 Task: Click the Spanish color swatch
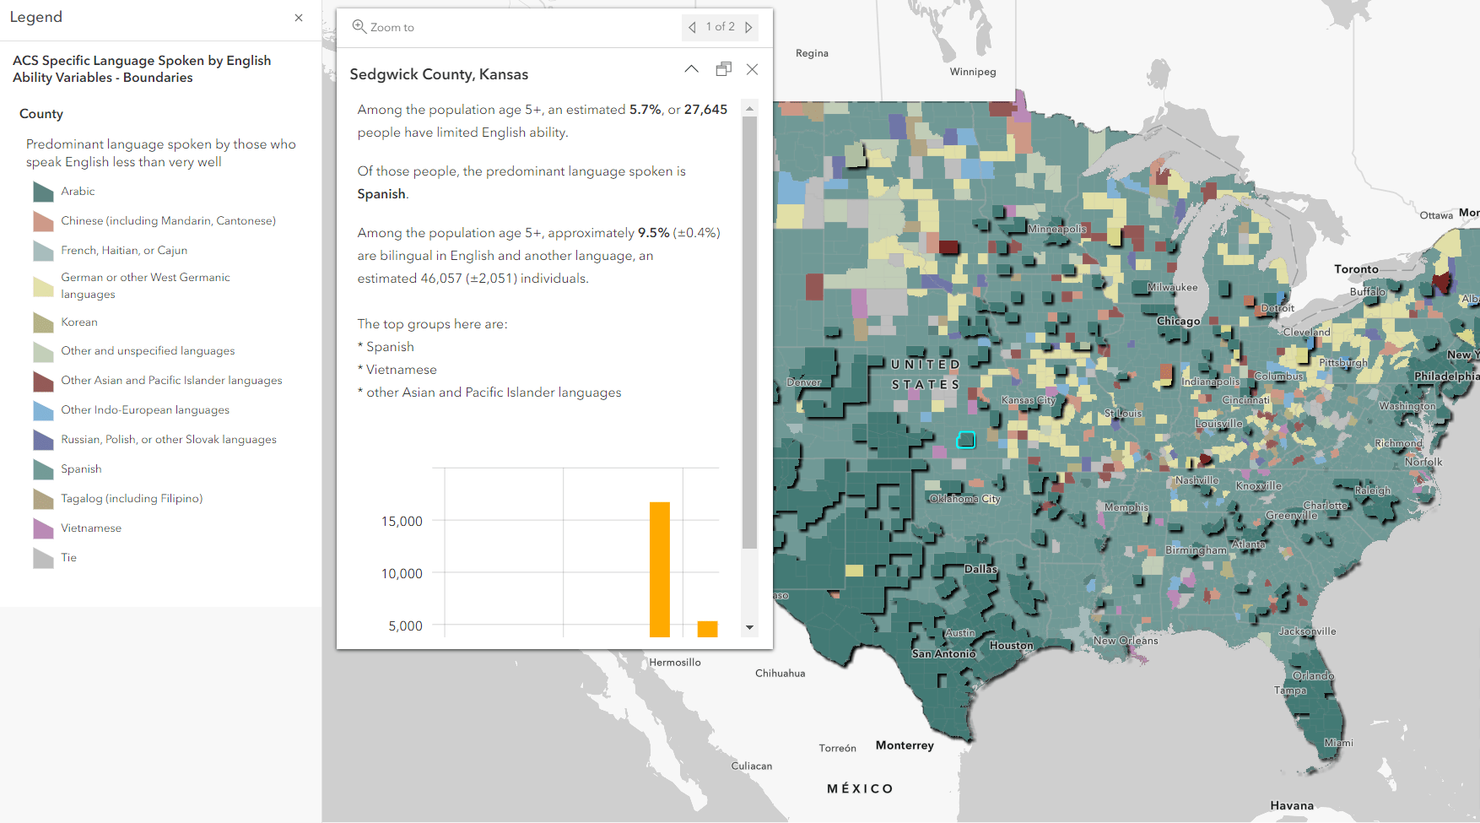coord(43,468)
